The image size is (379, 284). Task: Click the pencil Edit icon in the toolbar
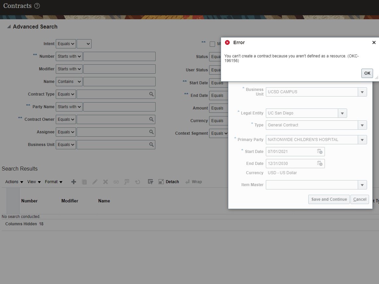pyautogui.click(x=95, y=182)
